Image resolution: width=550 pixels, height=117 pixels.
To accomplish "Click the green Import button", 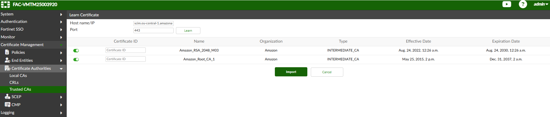I will [x=291, y=72].
